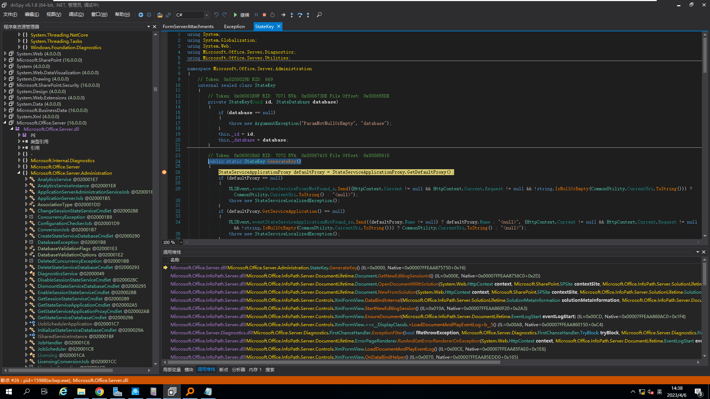Click the code editor vertical scrollbar
710x399 pixels.
tap(705, 55)
